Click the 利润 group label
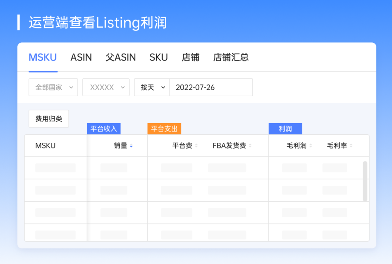 [x=286, y=129]
